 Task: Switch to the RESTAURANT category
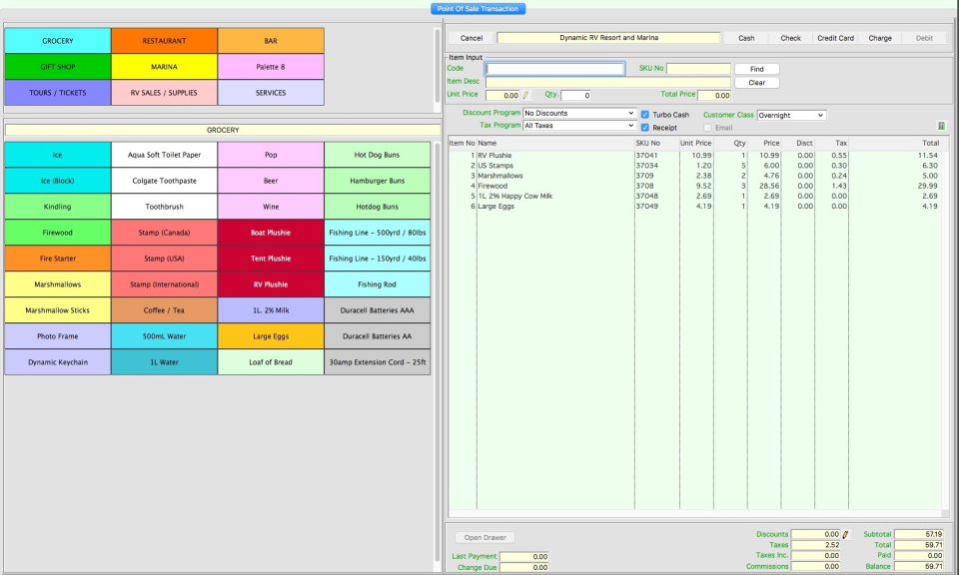164,41
